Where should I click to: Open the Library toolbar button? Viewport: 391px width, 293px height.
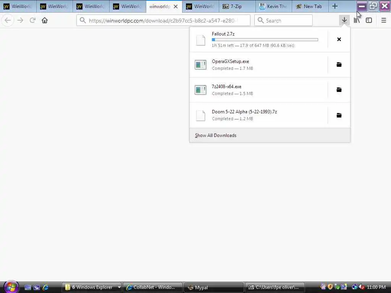pos(357,20)
